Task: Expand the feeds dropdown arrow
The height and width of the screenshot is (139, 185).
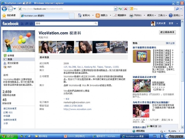Action: pyautogui.click(x=110, y=15)
